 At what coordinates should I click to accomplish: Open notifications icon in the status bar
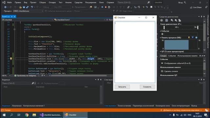tap(206, 110)
